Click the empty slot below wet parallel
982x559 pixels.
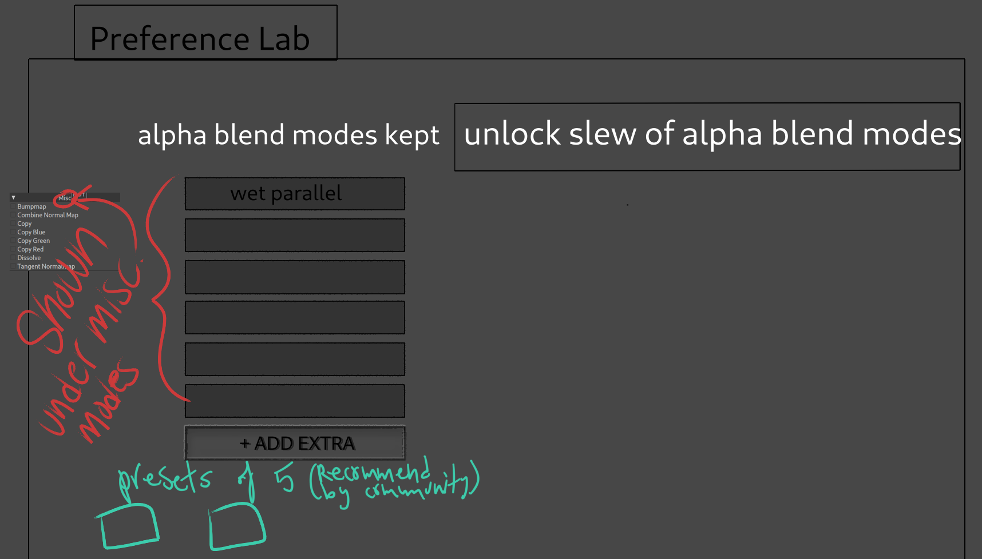point(295,235)
